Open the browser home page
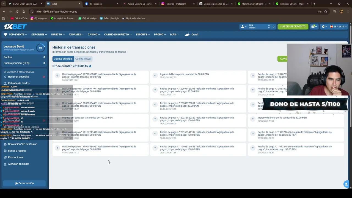The height and width of the screenshot is (198, 352). click(24, 12)
